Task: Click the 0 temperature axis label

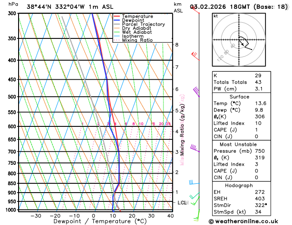Action: click(93, 216)
